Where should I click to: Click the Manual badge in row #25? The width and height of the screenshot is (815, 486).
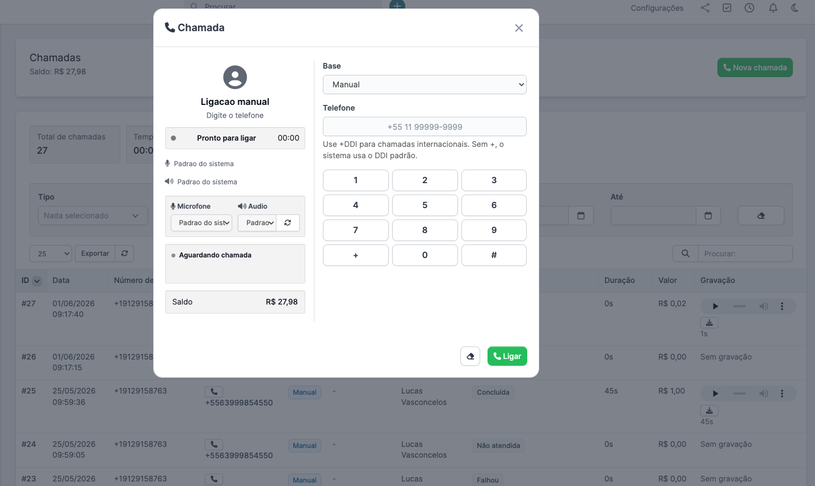305,392
